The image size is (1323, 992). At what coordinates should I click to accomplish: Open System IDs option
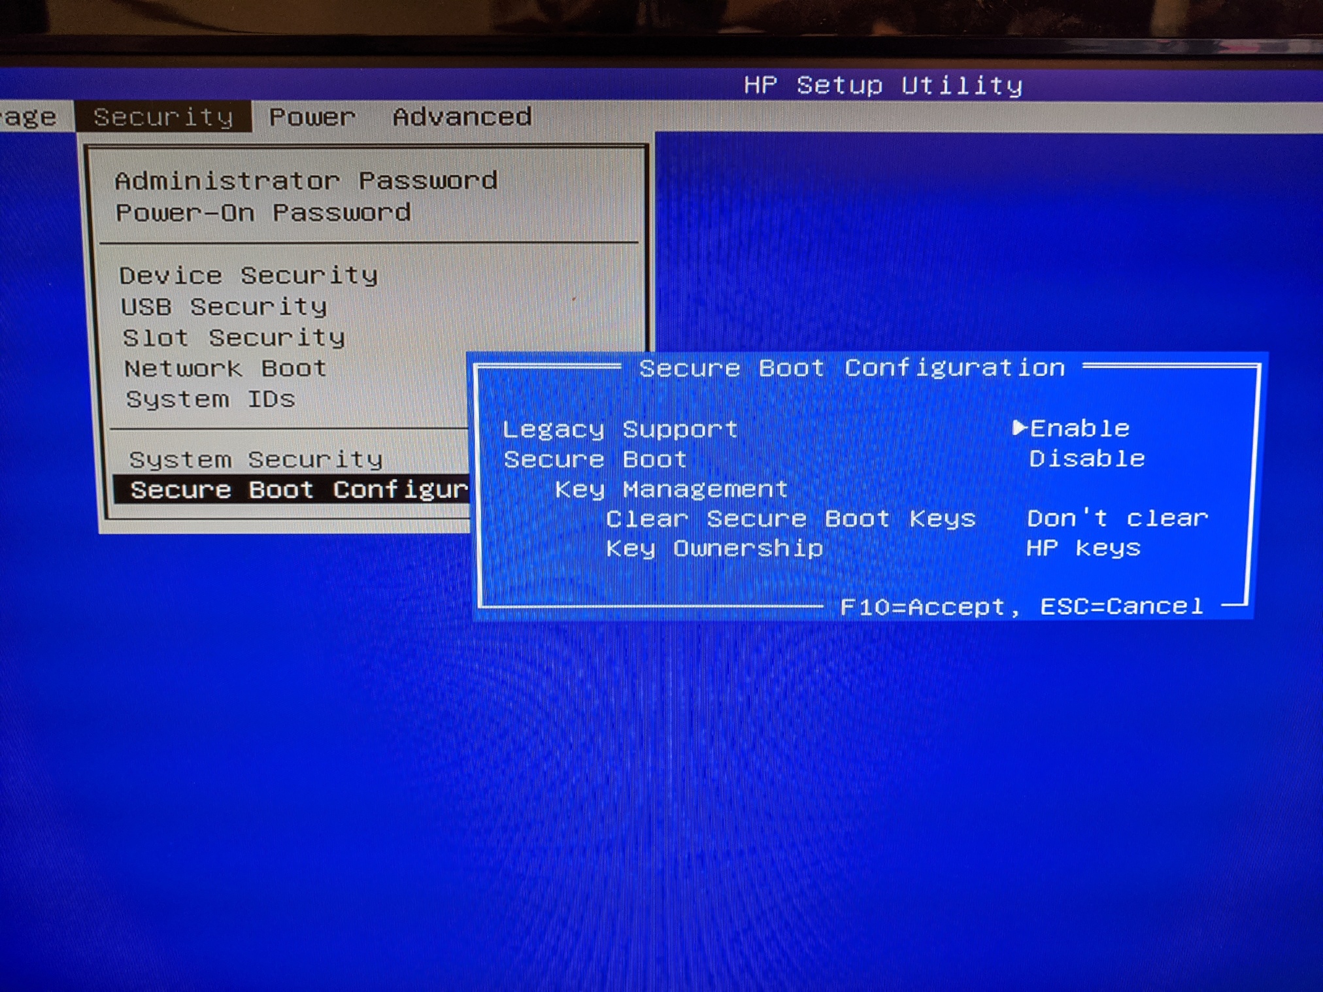[x=210, y=399]
